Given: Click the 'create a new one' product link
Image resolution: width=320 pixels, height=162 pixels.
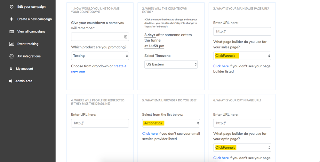Looking at the screenshot, I should pyautogui.click(x=99, y=69).
